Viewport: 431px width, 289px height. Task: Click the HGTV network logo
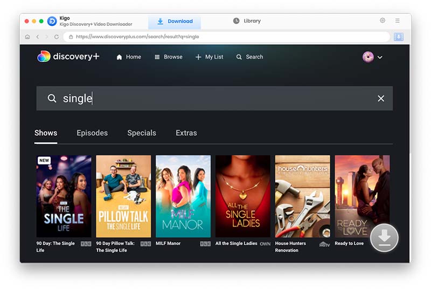coord(325,244)
